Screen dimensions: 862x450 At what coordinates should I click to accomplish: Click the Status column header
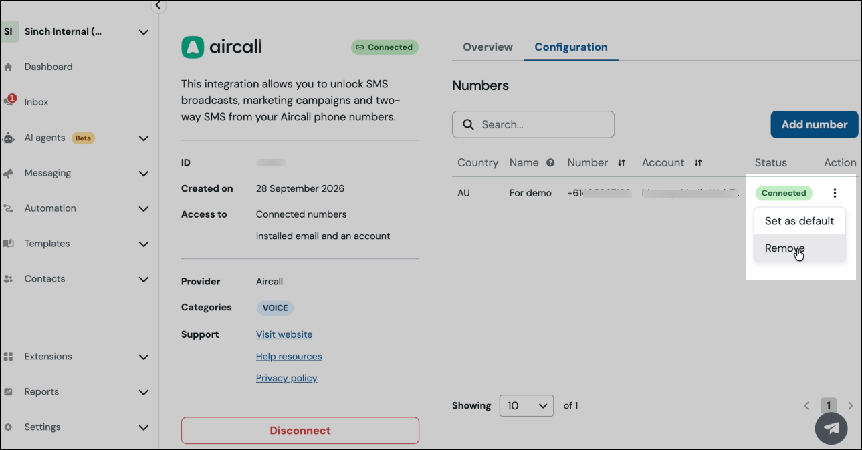point(771,162)
